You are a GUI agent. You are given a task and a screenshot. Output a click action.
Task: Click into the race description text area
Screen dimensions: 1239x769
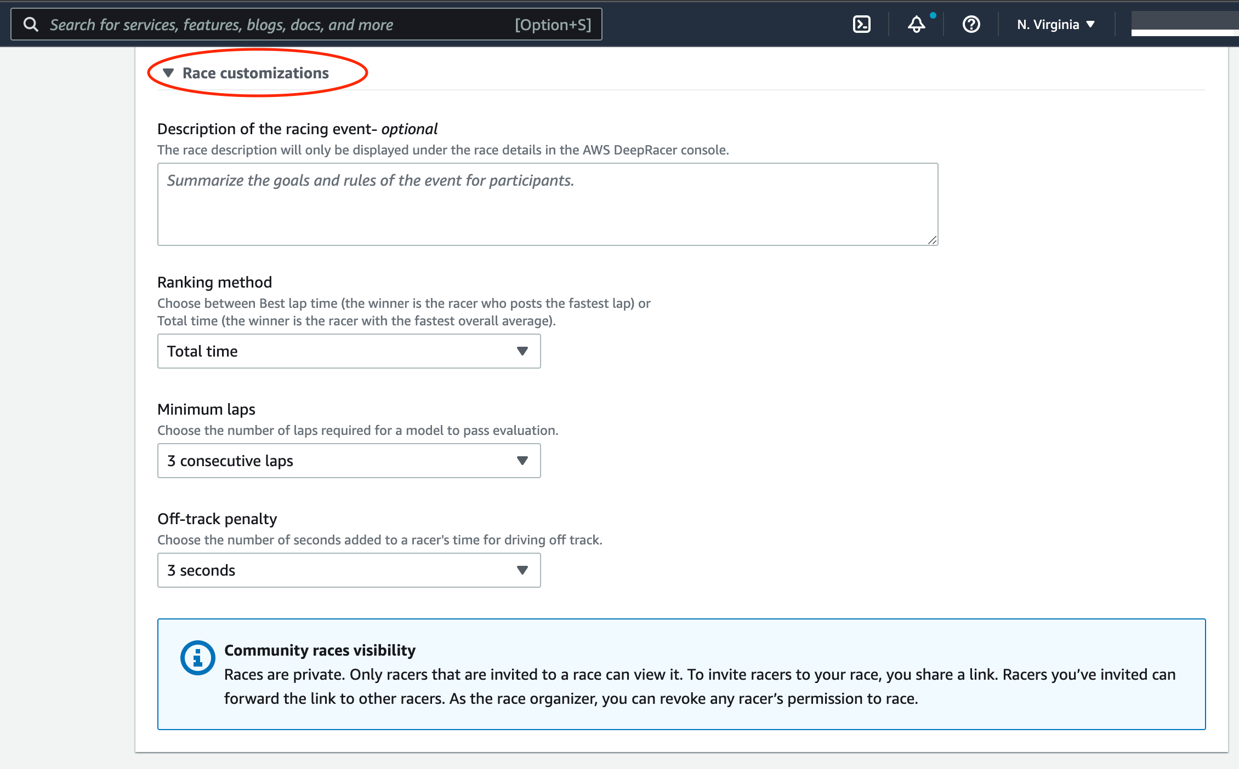point(548,204)
